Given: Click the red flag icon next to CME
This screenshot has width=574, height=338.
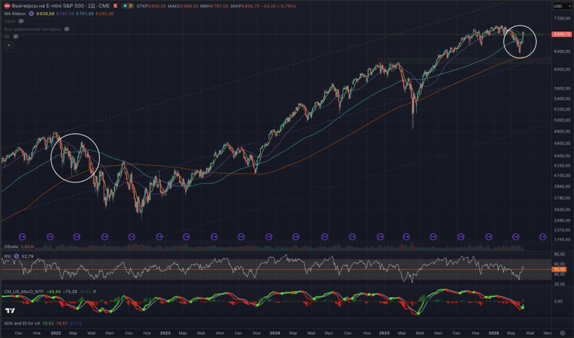Looking at the screenshot, I should point(116,6).
